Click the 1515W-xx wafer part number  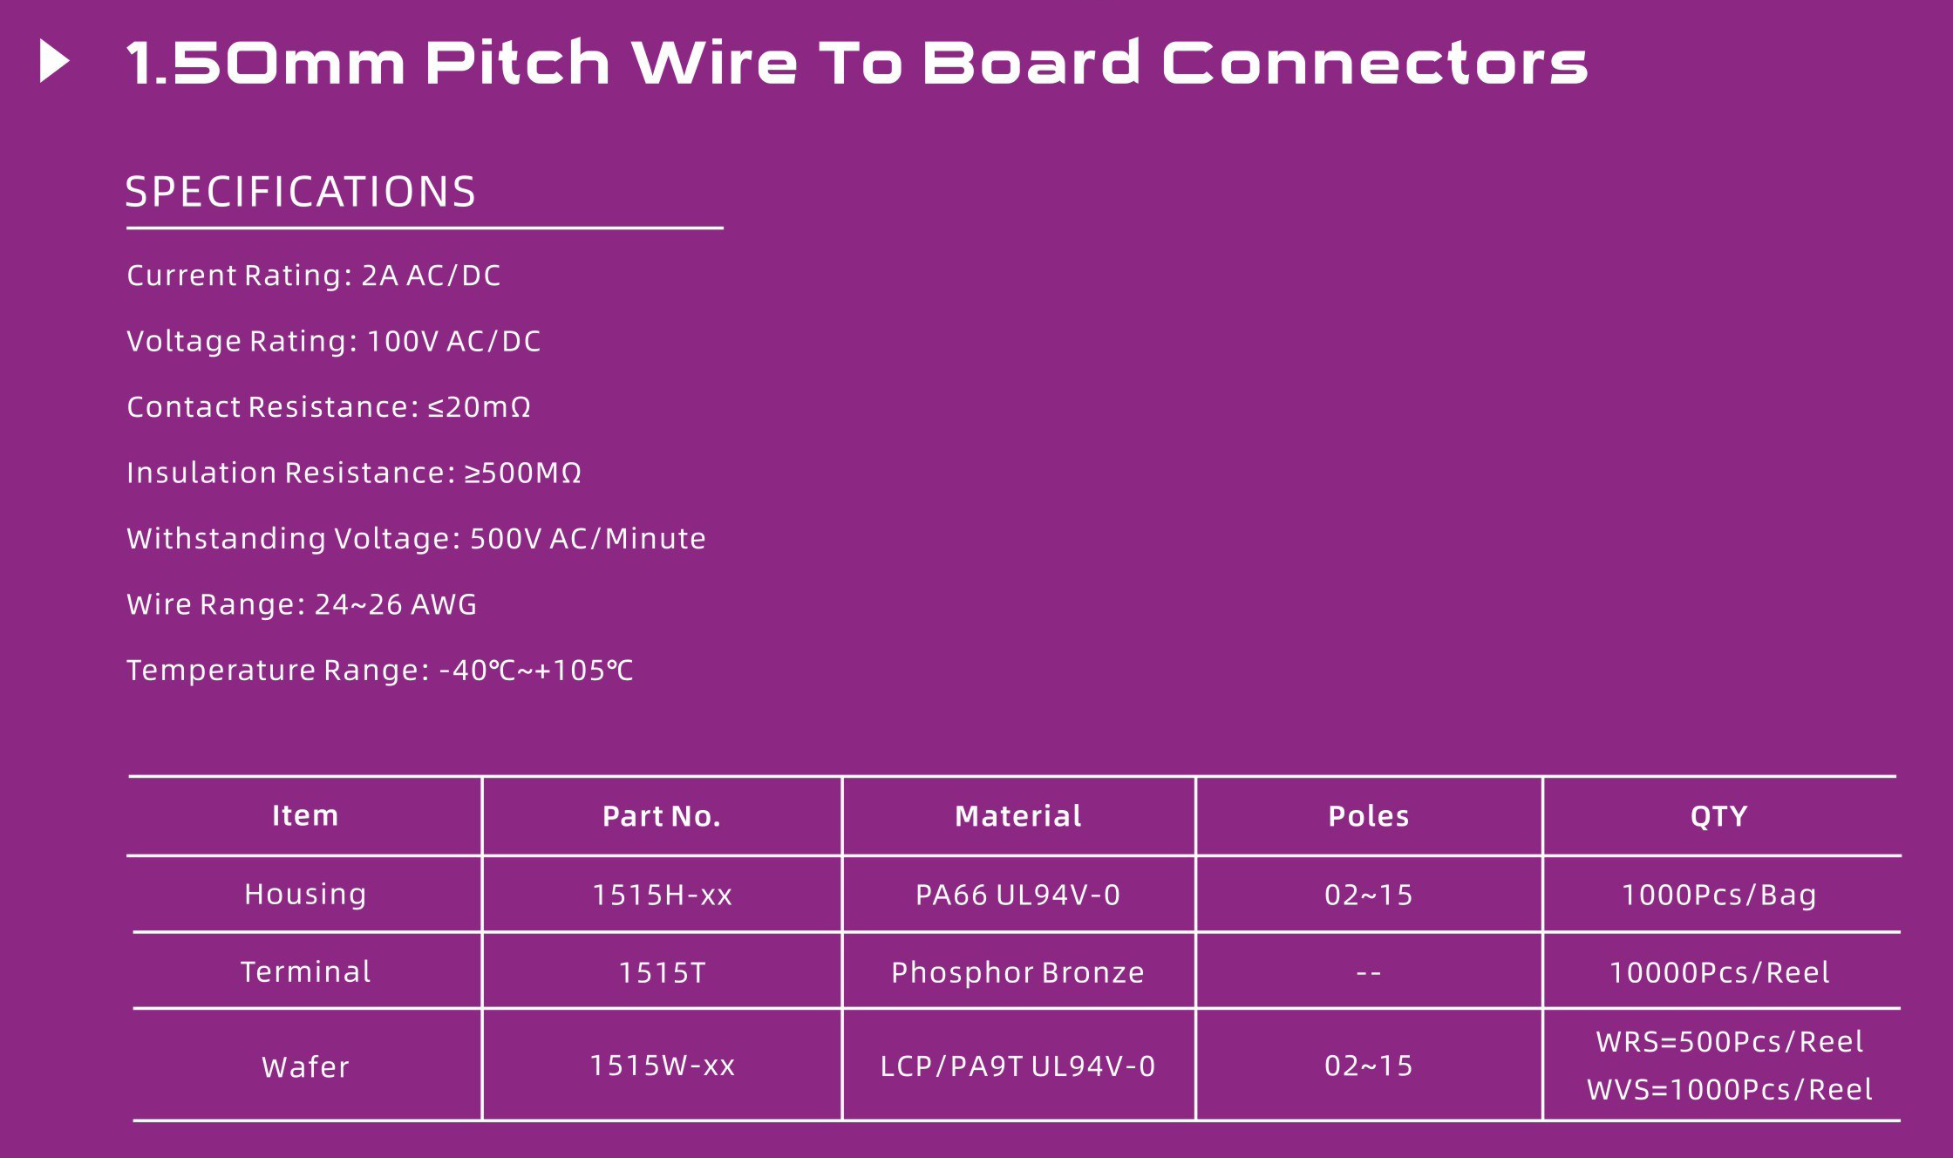(x=662, y=1066)
